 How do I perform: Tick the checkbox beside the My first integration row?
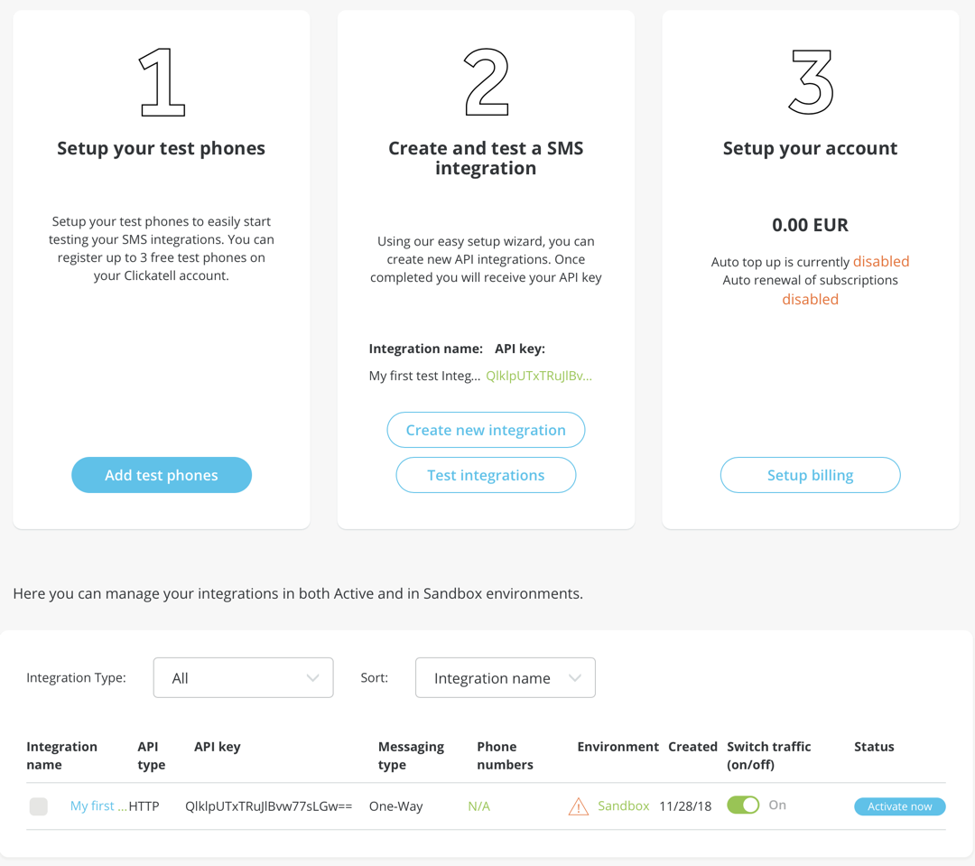(39, 806)
